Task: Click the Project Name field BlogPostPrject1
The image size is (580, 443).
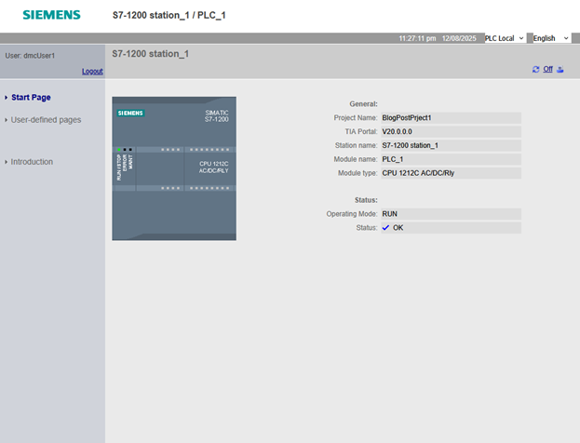Action: pyautogui.click(x=451, y=118)
